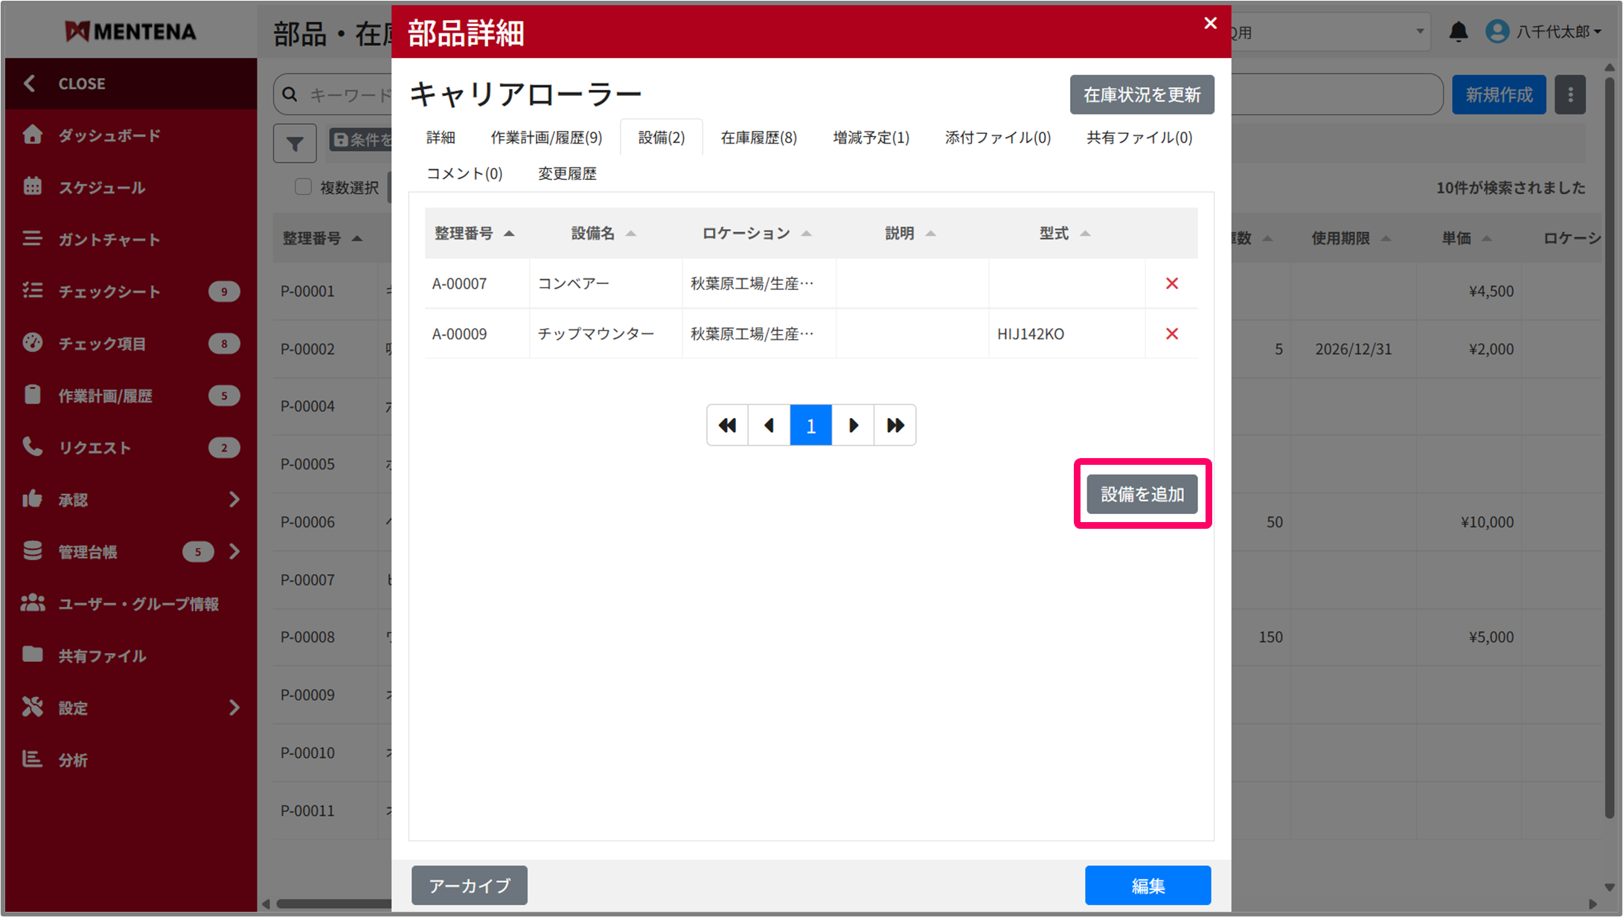
Task: Open the filter funnel icon
Action: pos(295,143)
